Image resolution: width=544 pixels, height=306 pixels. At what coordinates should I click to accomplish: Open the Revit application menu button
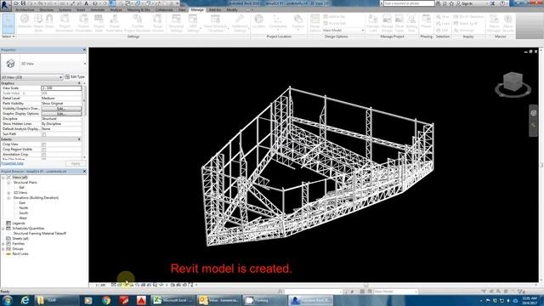coord(5,5)
